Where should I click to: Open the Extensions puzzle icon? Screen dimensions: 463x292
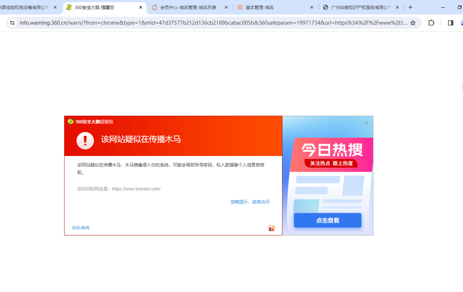(431, 23)
